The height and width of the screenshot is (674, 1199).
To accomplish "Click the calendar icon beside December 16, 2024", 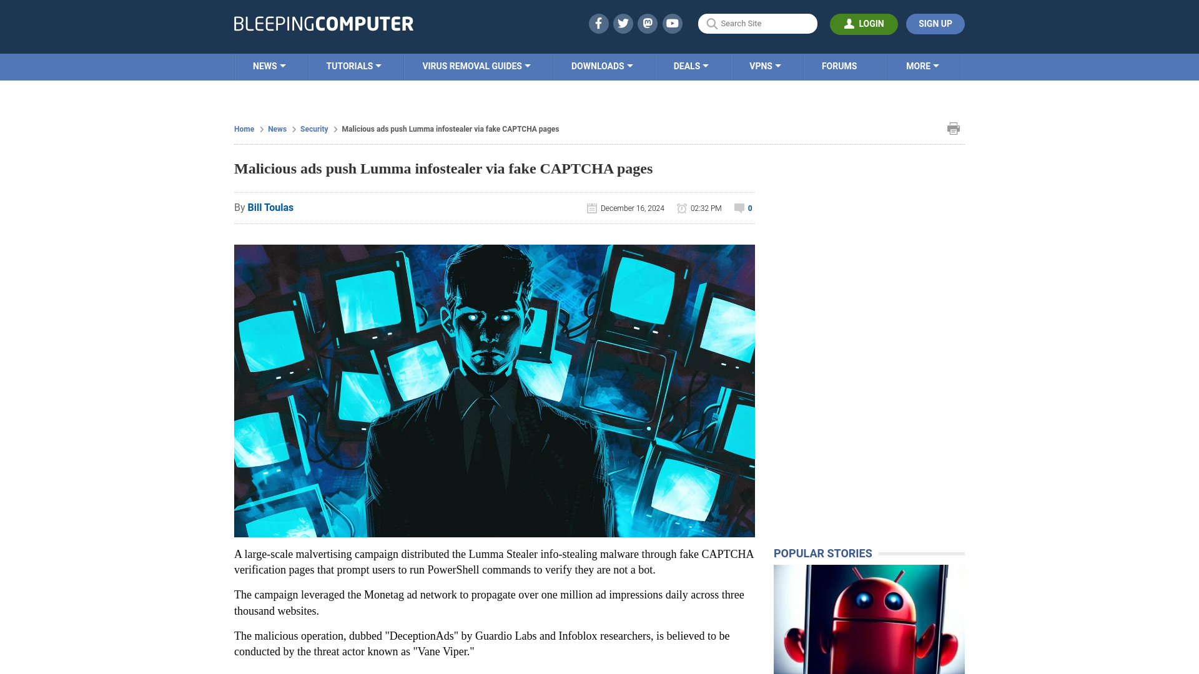I will pyautogui.click(x=592, y=208).
